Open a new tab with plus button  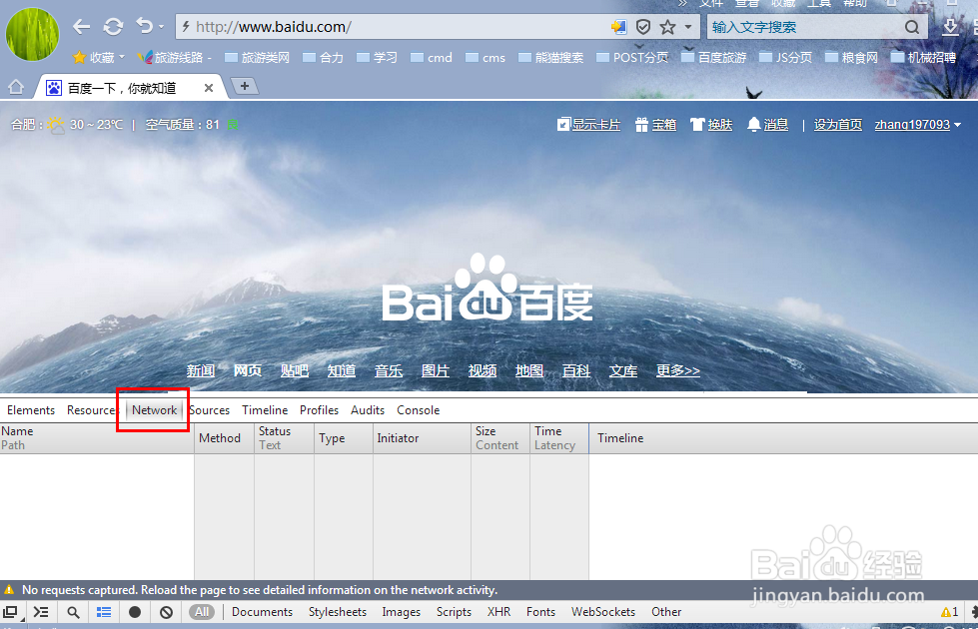coord(245,86)
